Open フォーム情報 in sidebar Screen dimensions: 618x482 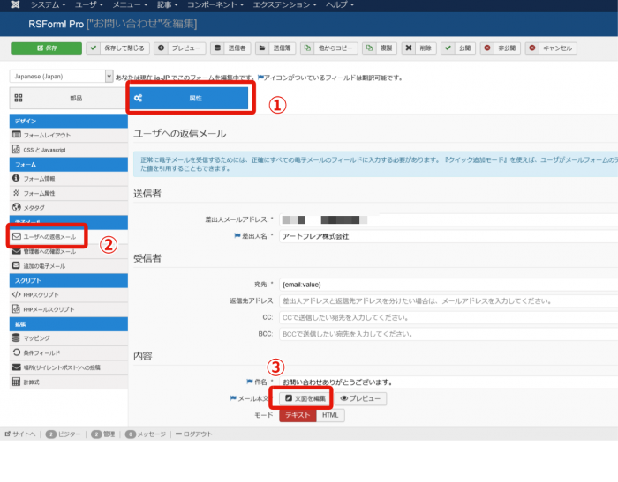coord(69,179)
